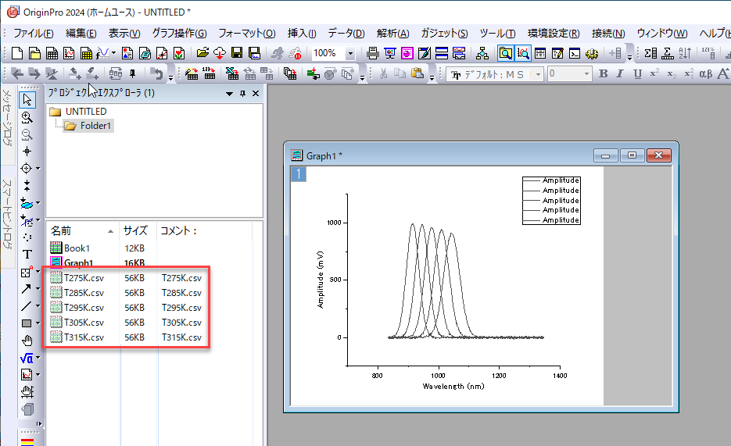Click the コメント column header
Viewport: 731px width, 446px height.
[x=204, y=231]
